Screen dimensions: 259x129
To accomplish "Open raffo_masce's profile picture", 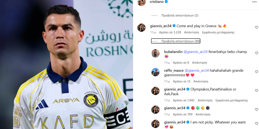I will tap(155, 72).
